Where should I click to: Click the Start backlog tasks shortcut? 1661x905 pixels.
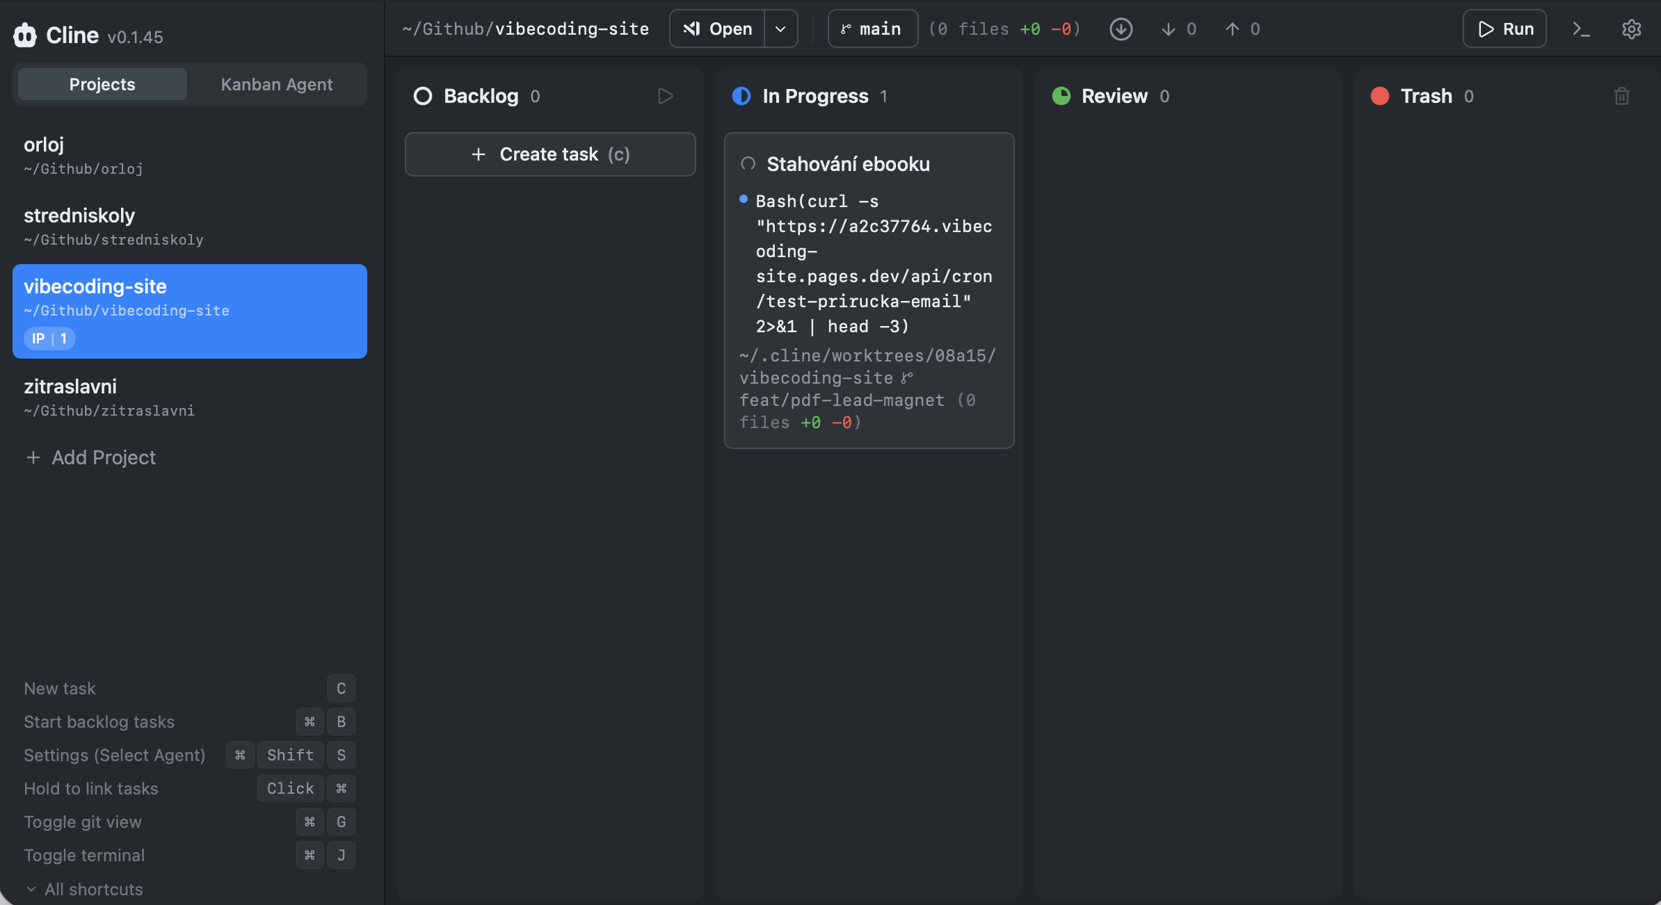(x=189, y=721)
